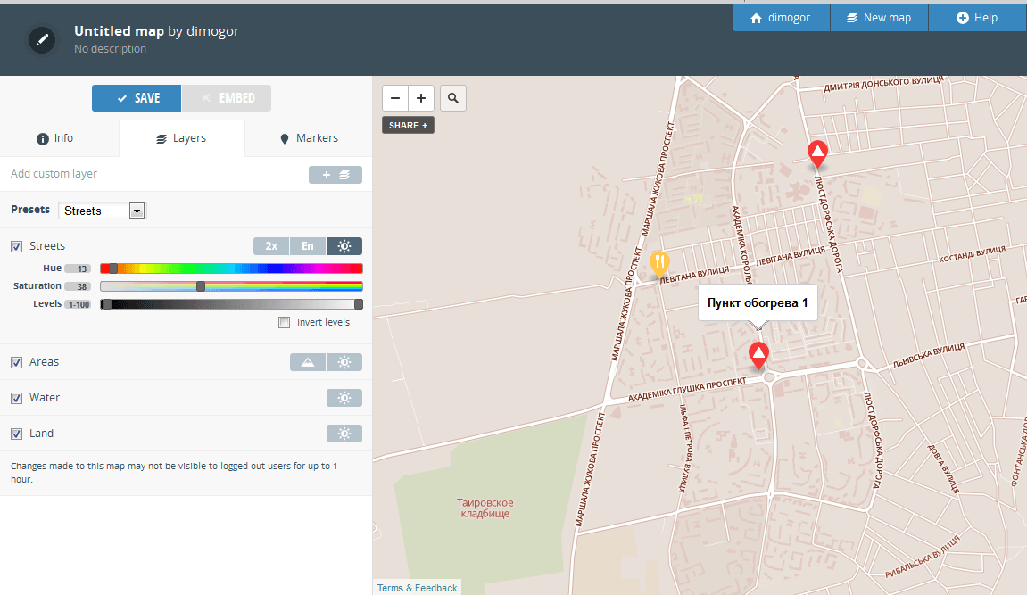
Task: Uncheck the Water layer checkbox
Action: (x=16, y=398)
